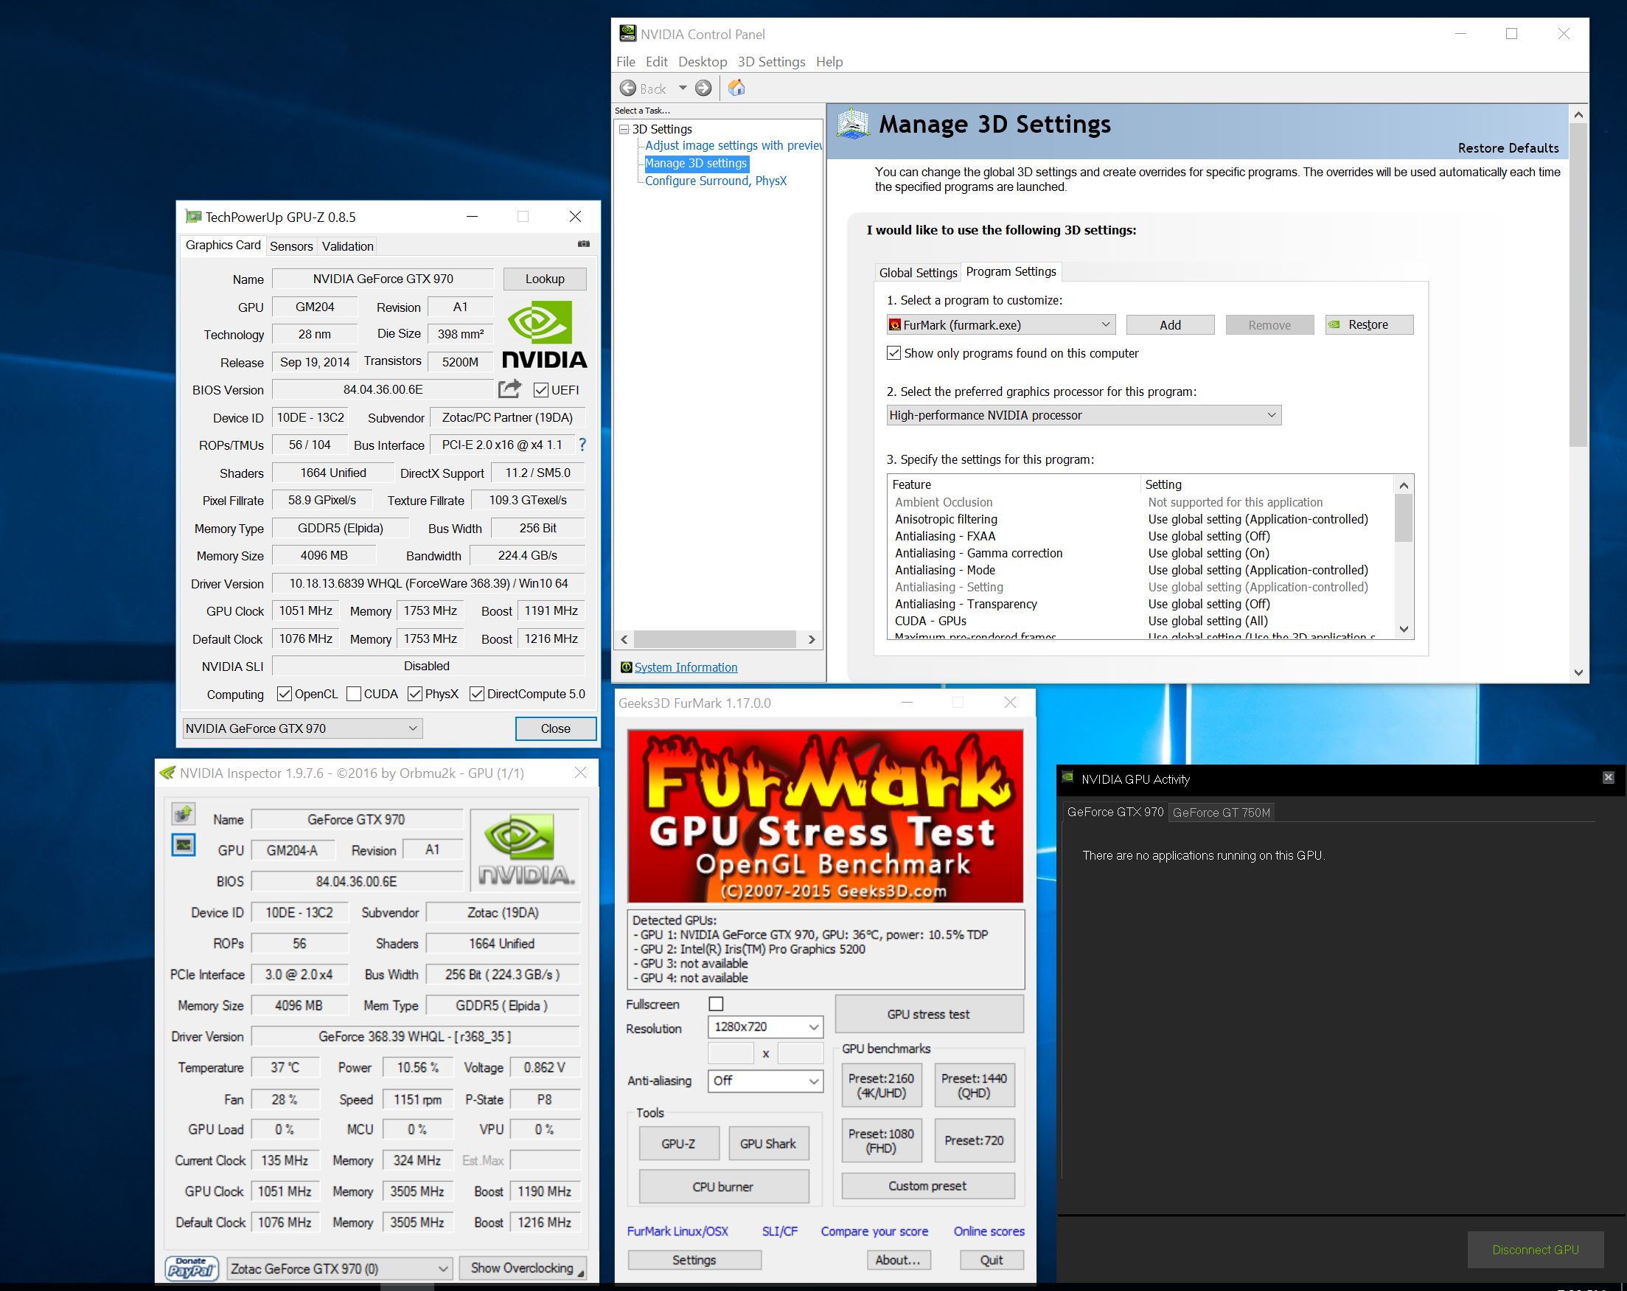Image resolution: width=1627 pixels, height=1291 pixels.
Task: Open the FurMark Anti-aliasing dropdown
Action: click(764, 1080)
